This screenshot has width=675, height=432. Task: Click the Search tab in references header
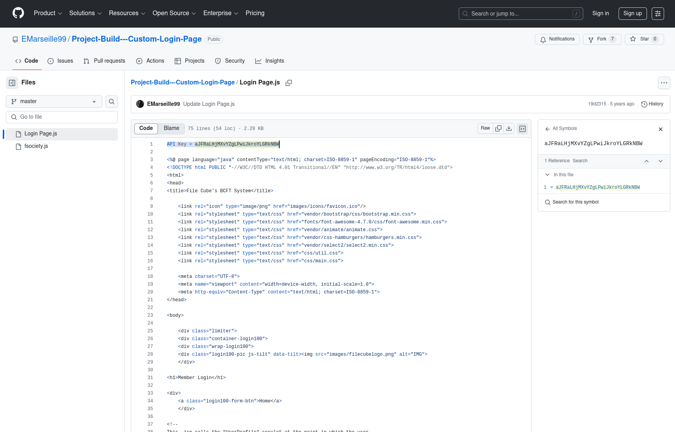coord(580,161)
